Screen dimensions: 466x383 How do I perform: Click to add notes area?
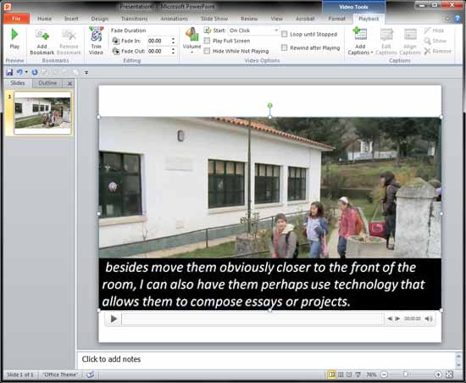266,359
